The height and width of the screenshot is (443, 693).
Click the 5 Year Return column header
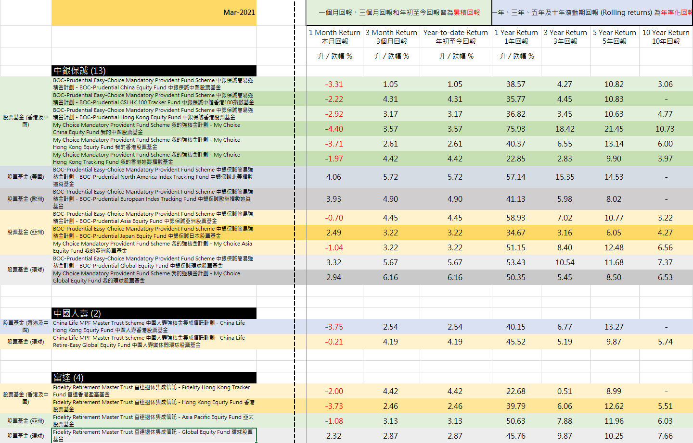[615, 37]
